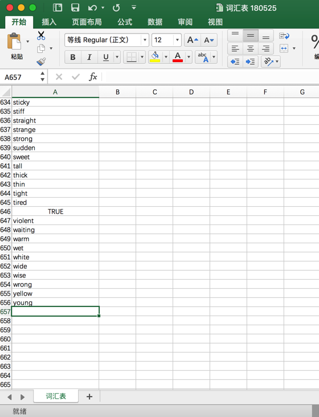Click cell containing TRUE
Image resolution: width=319 pixels, height=417 pixels.
pyautogui.click(x=55, y=211)
